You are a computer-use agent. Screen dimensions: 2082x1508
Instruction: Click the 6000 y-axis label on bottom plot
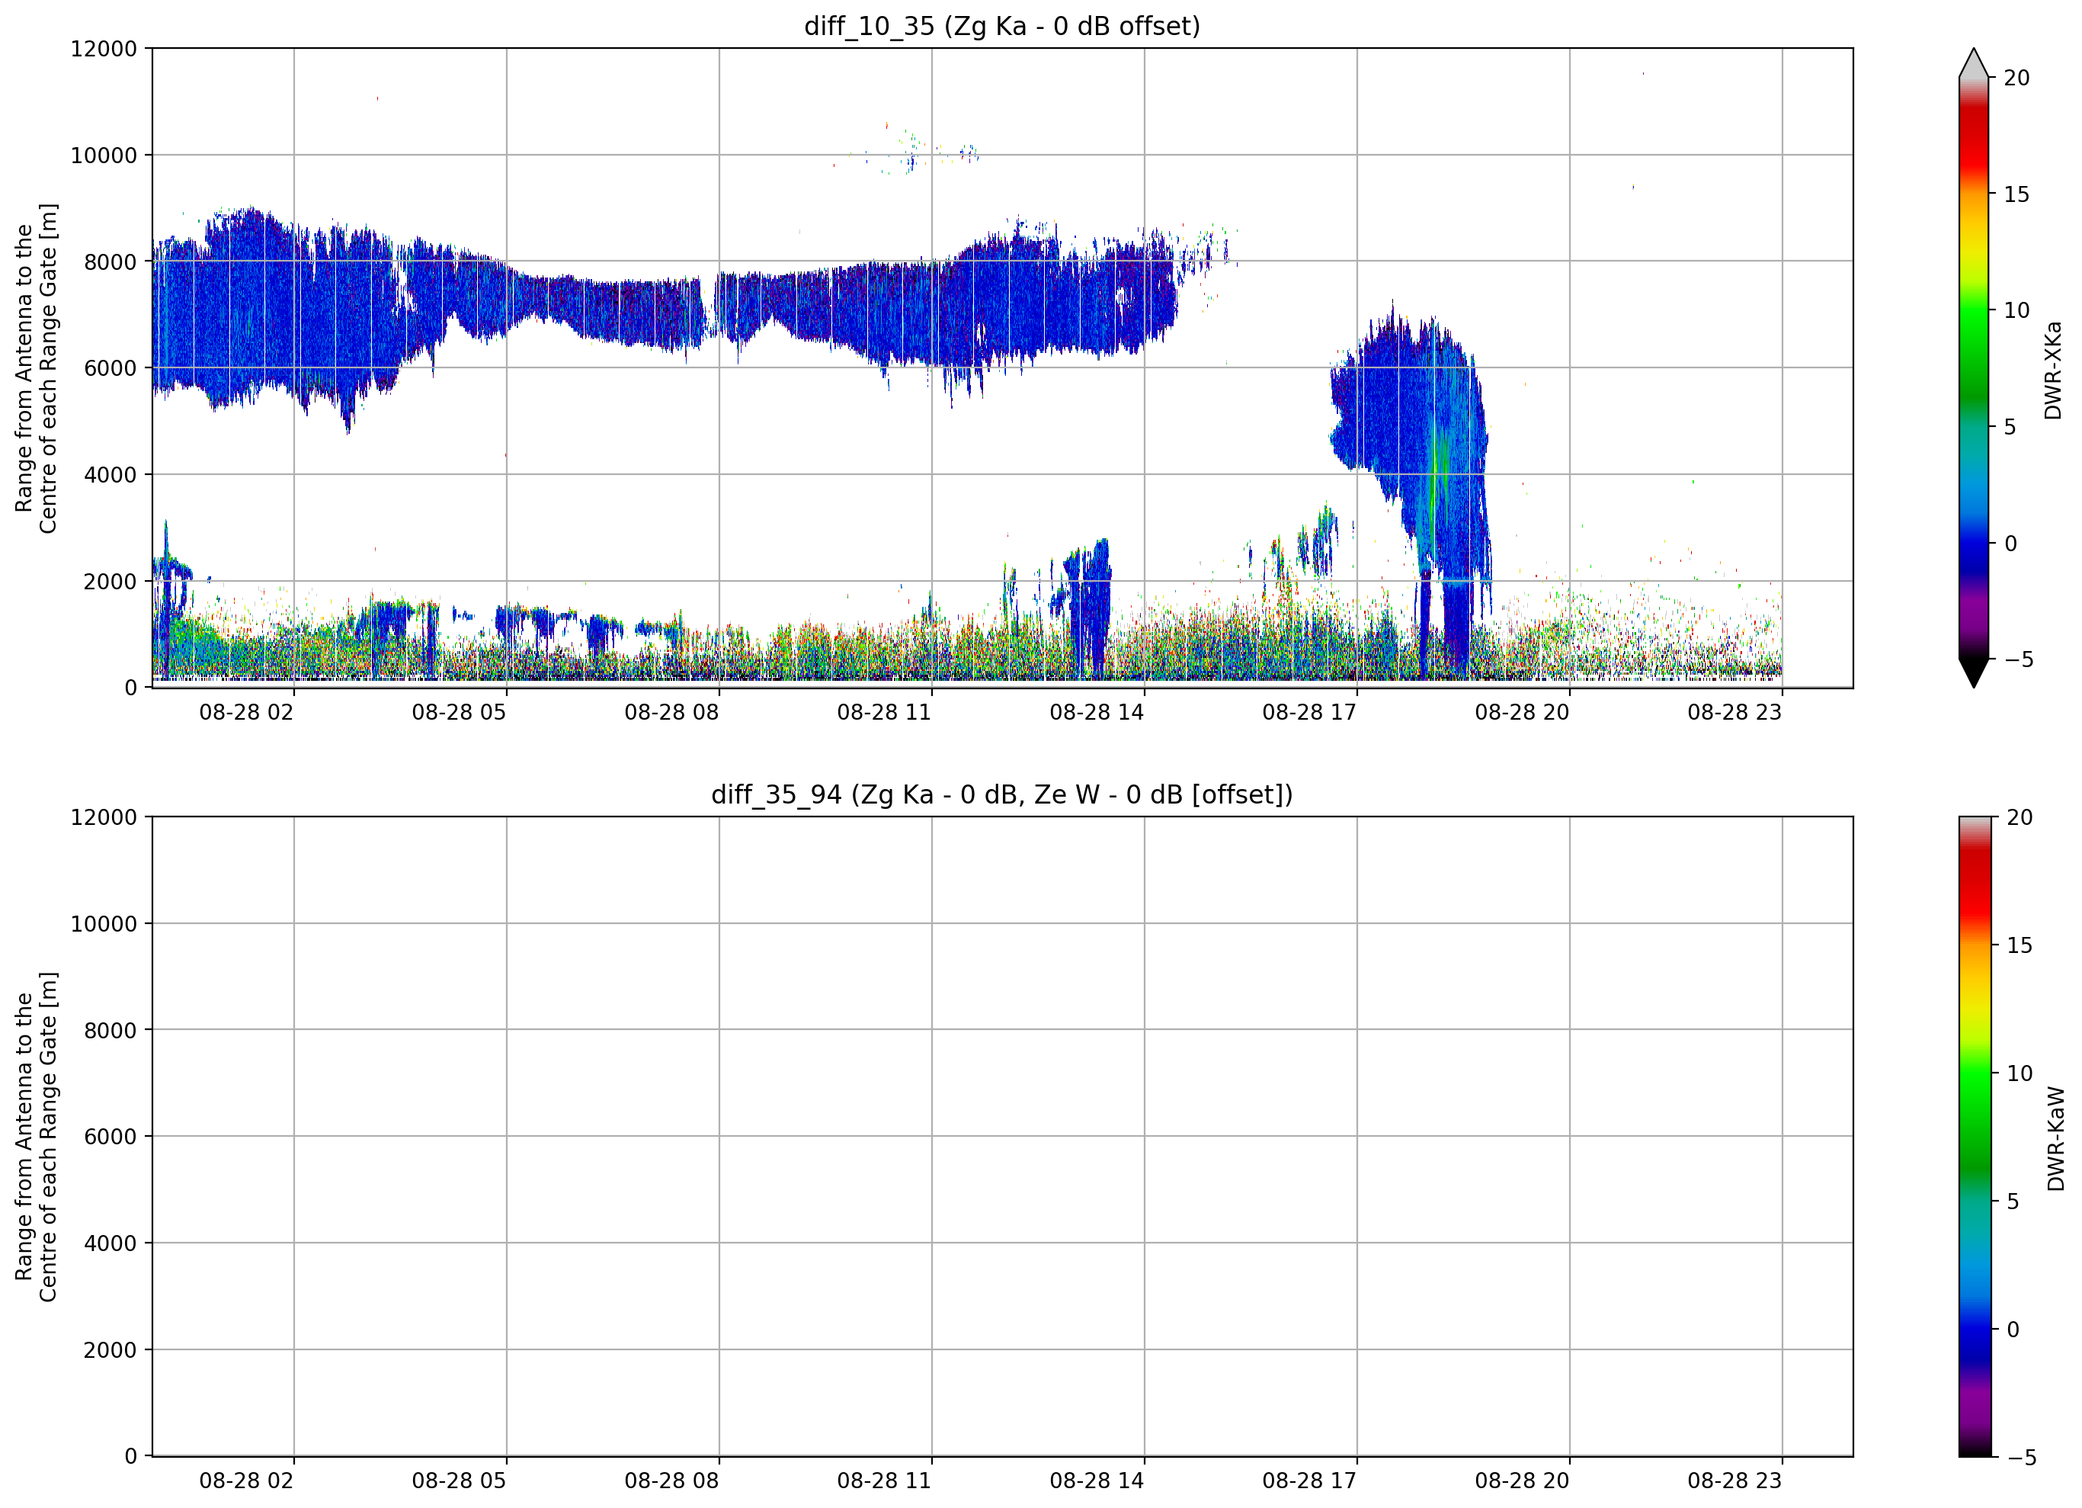pyautogui.click(x=111, y=1137)
